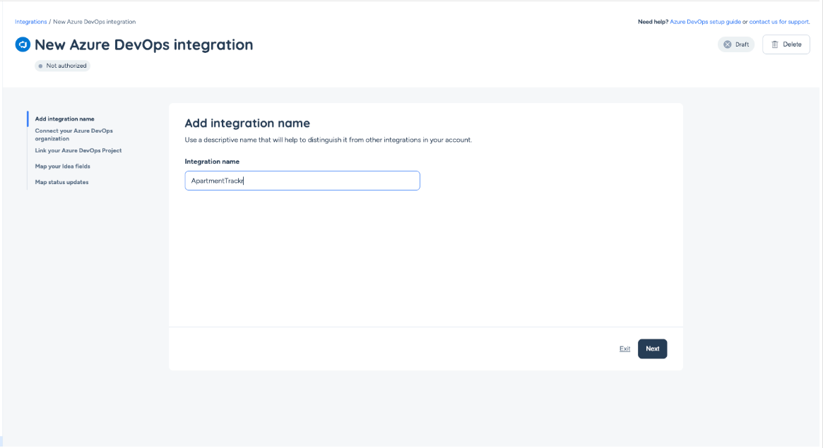Click the New Azure DevOps integration heading
Screen dimensions: 823x448
pyautogui.click(x=144, y=44)
